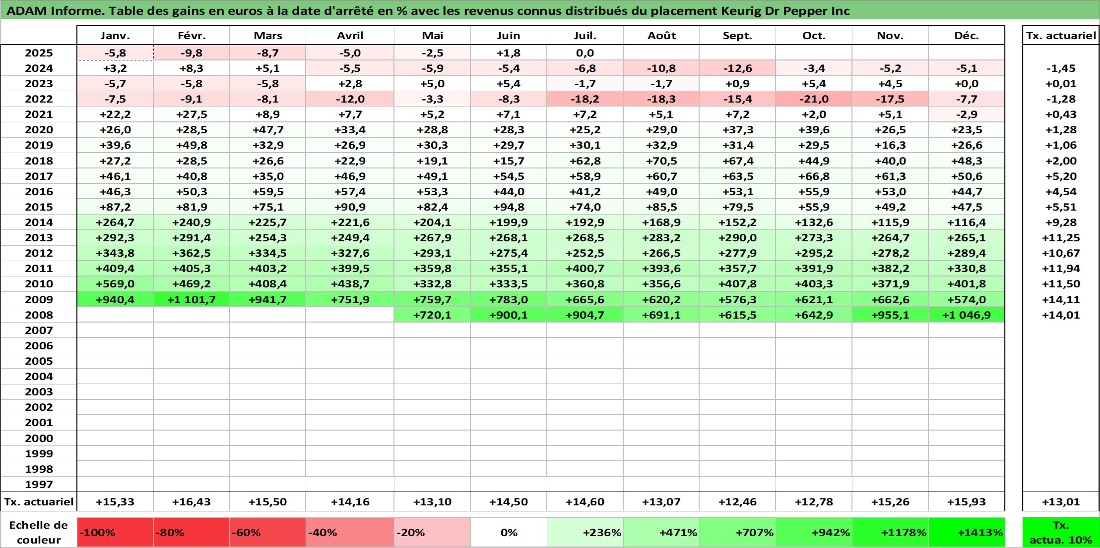The image size is (1100, 548).
Task: Click the +59,5 cell in March 2016
Action: 267,192
